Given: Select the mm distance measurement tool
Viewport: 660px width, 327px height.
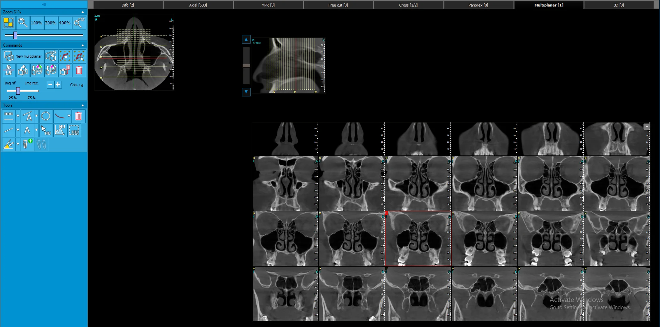Looking at the screenshot, I should click(9, 116).
